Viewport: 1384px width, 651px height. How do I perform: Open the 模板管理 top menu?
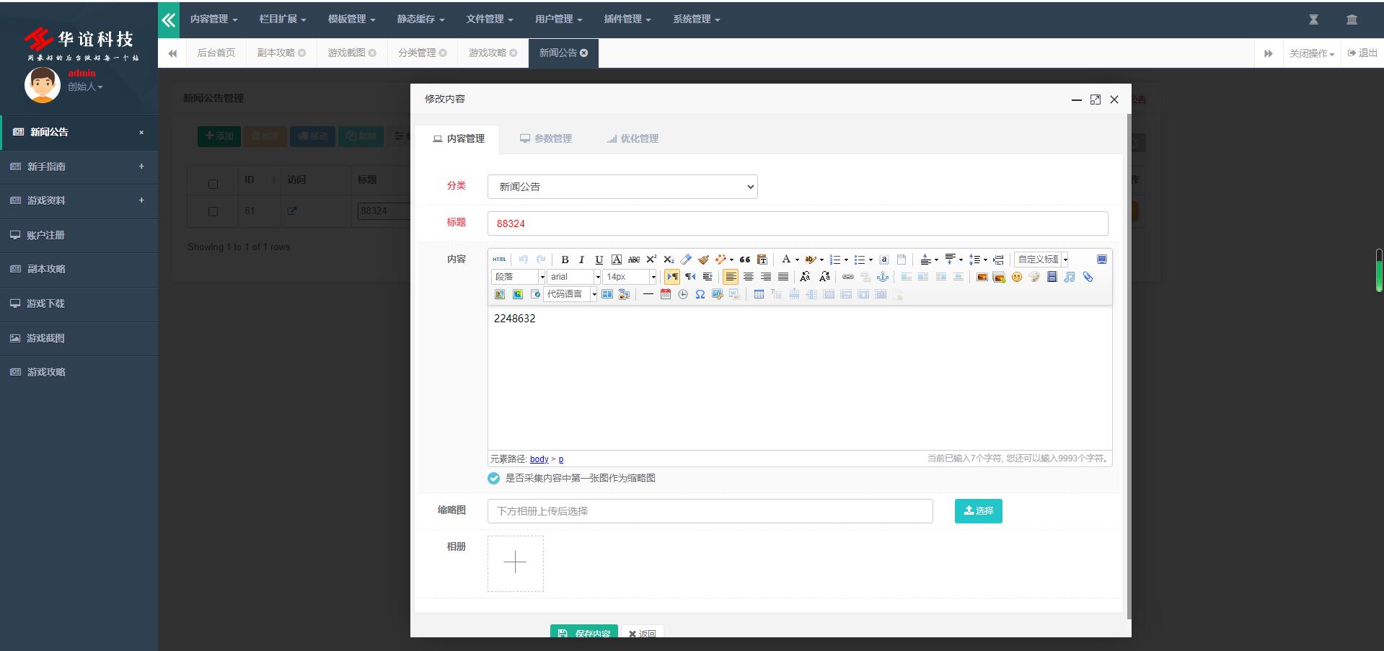351,19
